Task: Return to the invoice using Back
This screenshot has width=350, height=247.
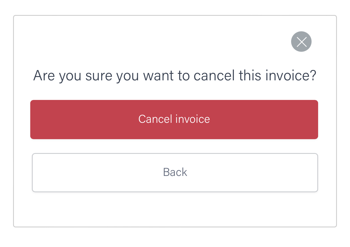Action: [175, 172]
